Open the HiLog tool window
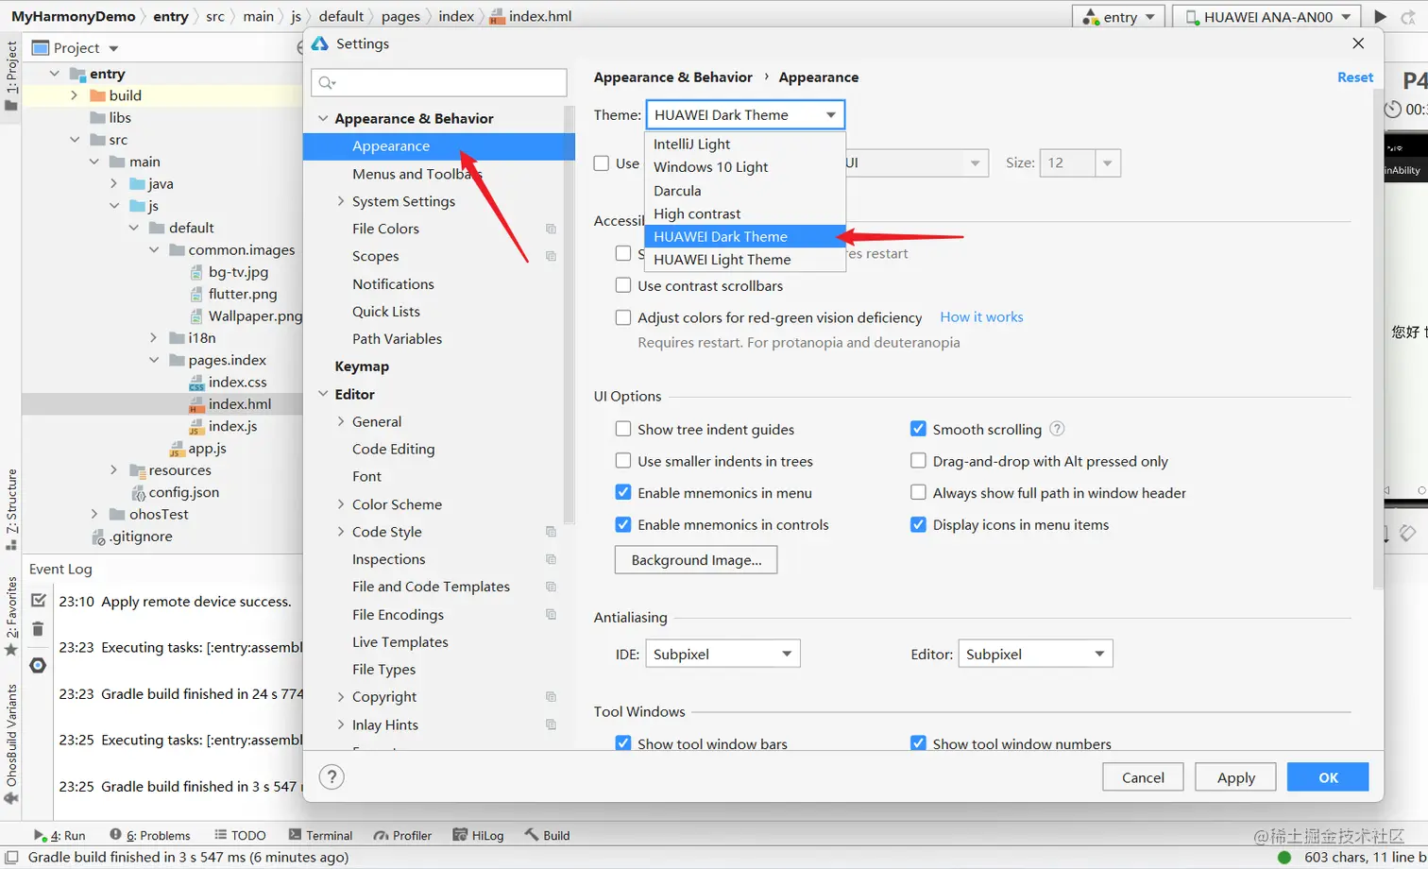Viewport: 1428px width, 869px height. [478, 835]
